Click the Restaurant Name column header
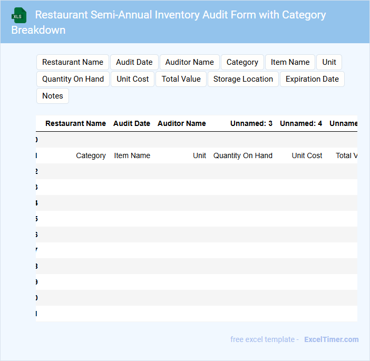This screenshot has height=361, width=370. click(75, 123)
